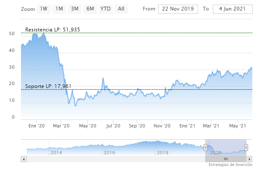Click the To date input
This screenshot has width=259, height=171.
(233, 9)
